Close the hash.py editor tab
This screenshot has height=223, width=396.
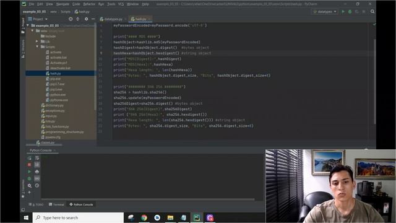click(149, 19)
